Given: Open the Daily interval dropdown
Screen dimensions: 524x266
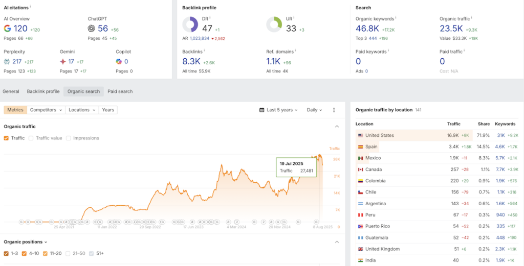Looking at the screenshot, I should pos(314,110).
